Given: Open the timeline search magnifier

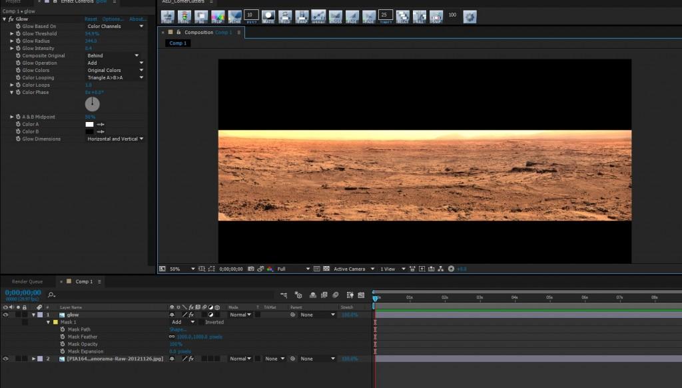Looking at the screenshot, I should (x=51, y=294).
